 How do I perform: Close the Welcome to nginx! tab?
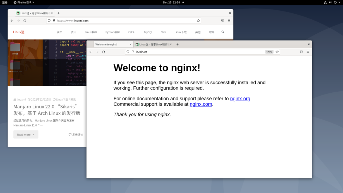(131, 44)
